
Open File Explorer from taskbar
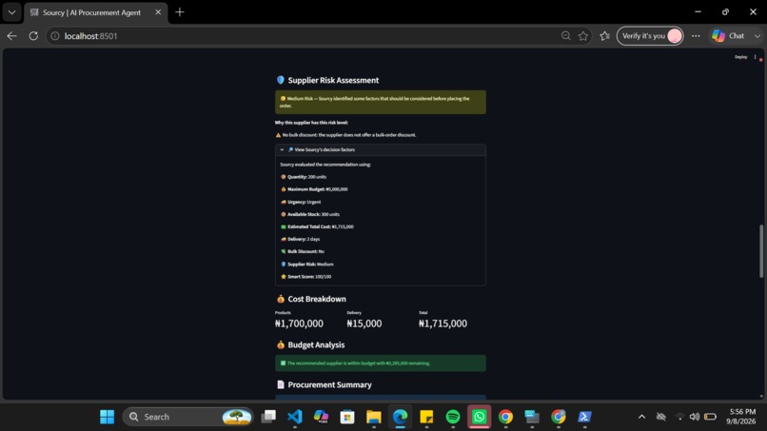click(374, 417)
